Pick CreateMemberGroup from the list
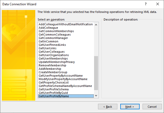Viewport: 164px width, 113px height. pos(53,72)
